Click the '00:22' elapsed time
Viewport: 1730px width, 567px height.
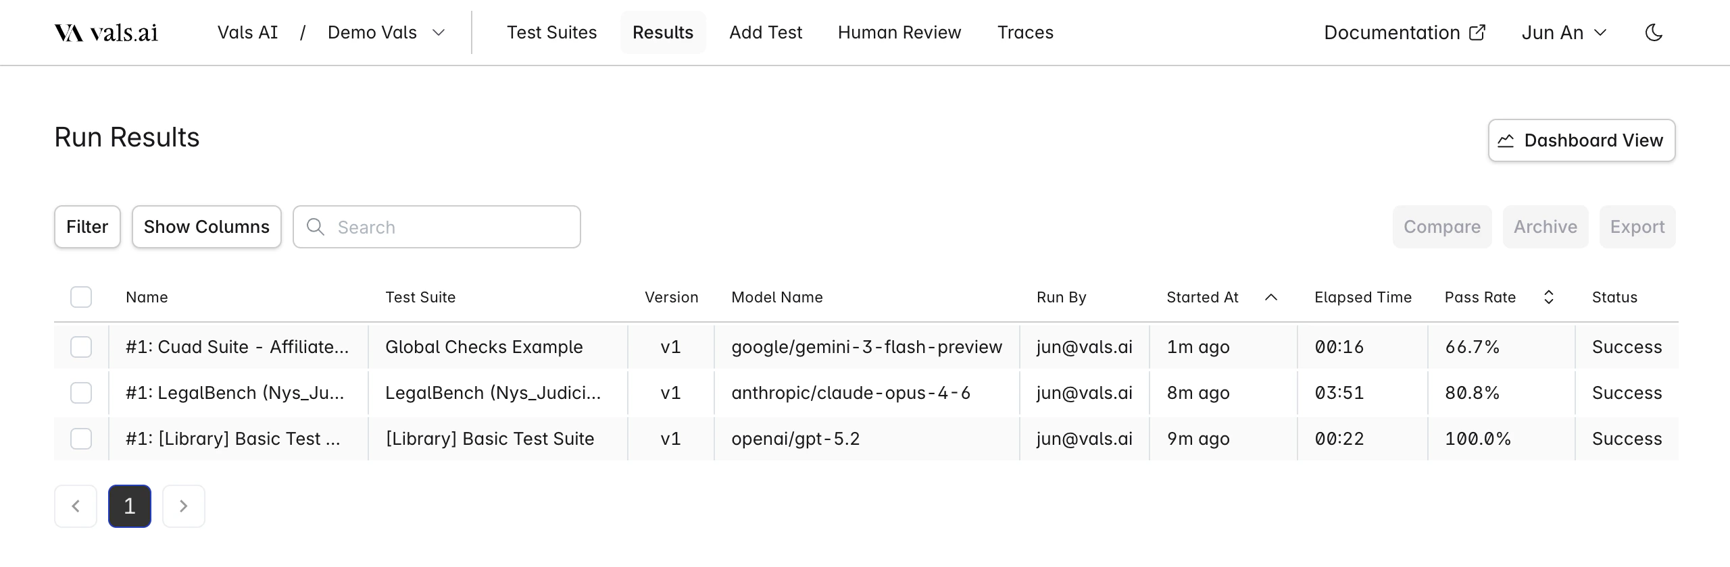[x=1339, y=439]
